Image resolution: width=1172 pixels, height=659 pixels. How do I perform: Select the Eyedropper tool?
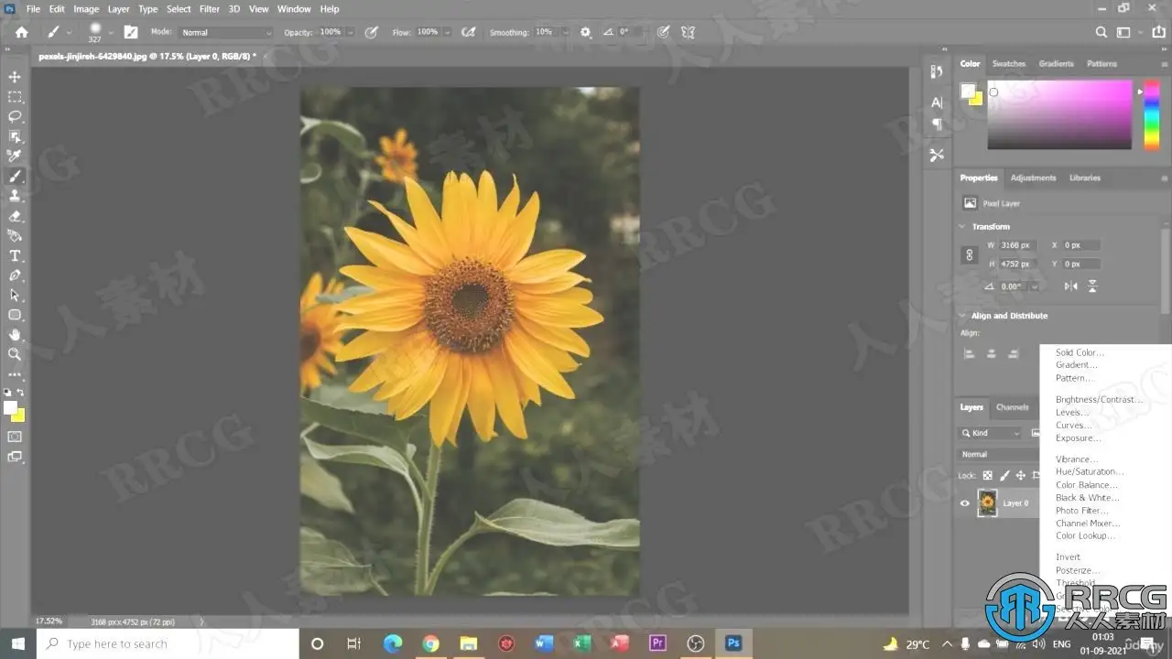pos(15,156)
